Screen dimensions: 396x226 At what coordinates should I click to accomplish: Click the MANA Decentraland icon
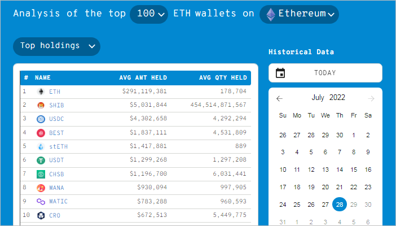[41, 188]
